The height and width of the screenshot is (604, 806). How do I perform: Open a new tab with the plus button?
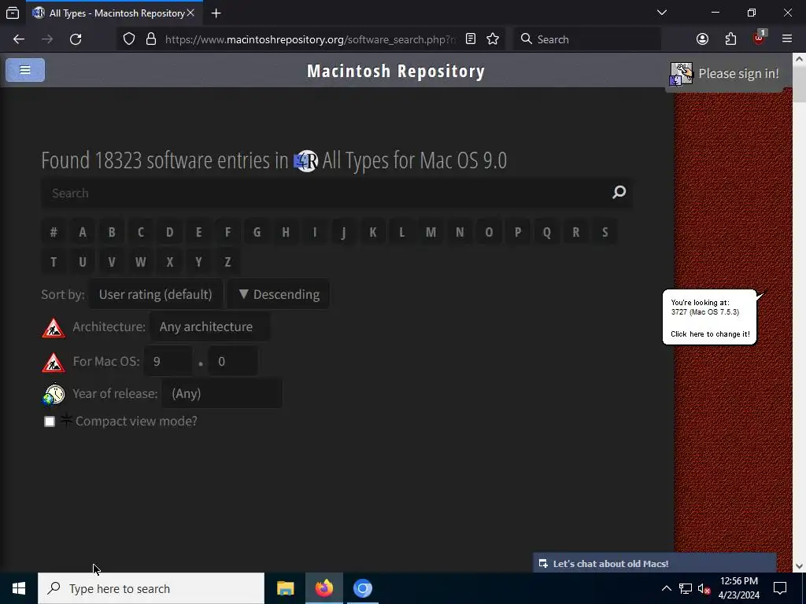(x=216, y=13)
